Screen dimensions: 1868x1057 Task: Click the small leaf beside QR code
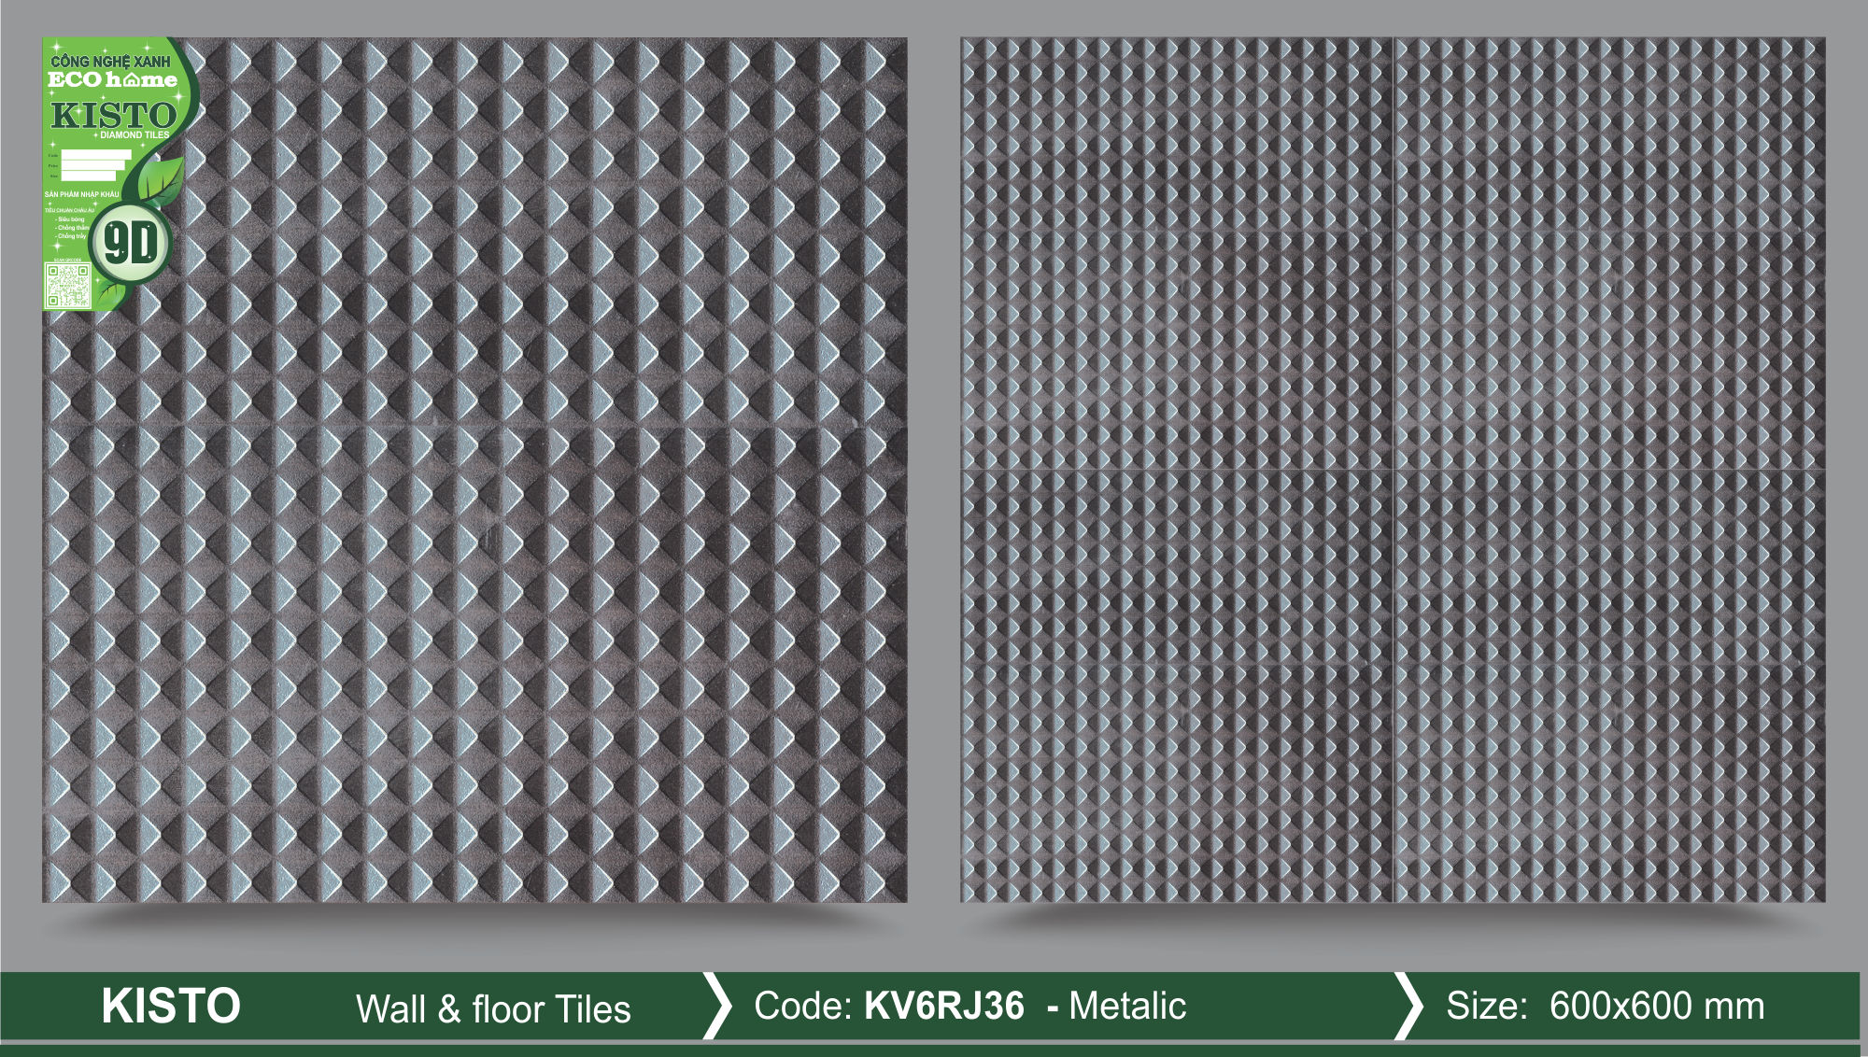pyautogui.click(x=111, y=295)
